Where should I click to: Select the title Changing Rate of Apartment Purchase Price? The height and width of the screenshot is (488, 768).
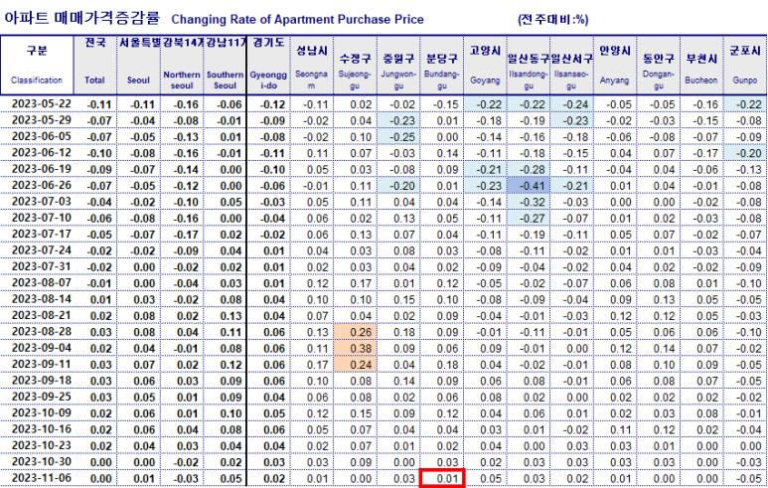pos(297,19)
